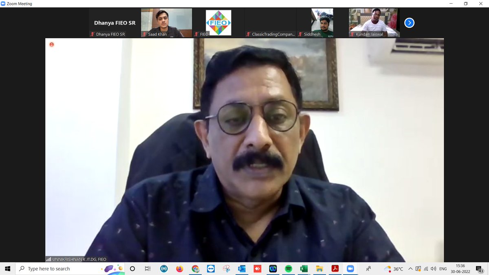
Task: Click the UNNIKRISHNAN K JT.DG, FIEO name label
Action: pos(79,259)
